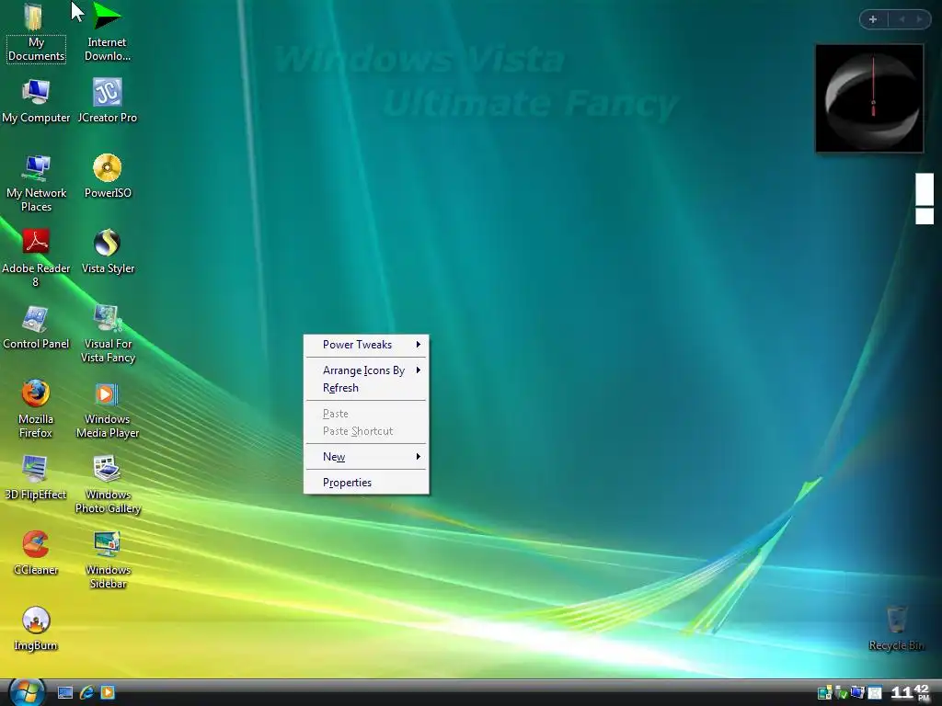Click the taskbar clock showing 11:42 PM

(910, 692)
